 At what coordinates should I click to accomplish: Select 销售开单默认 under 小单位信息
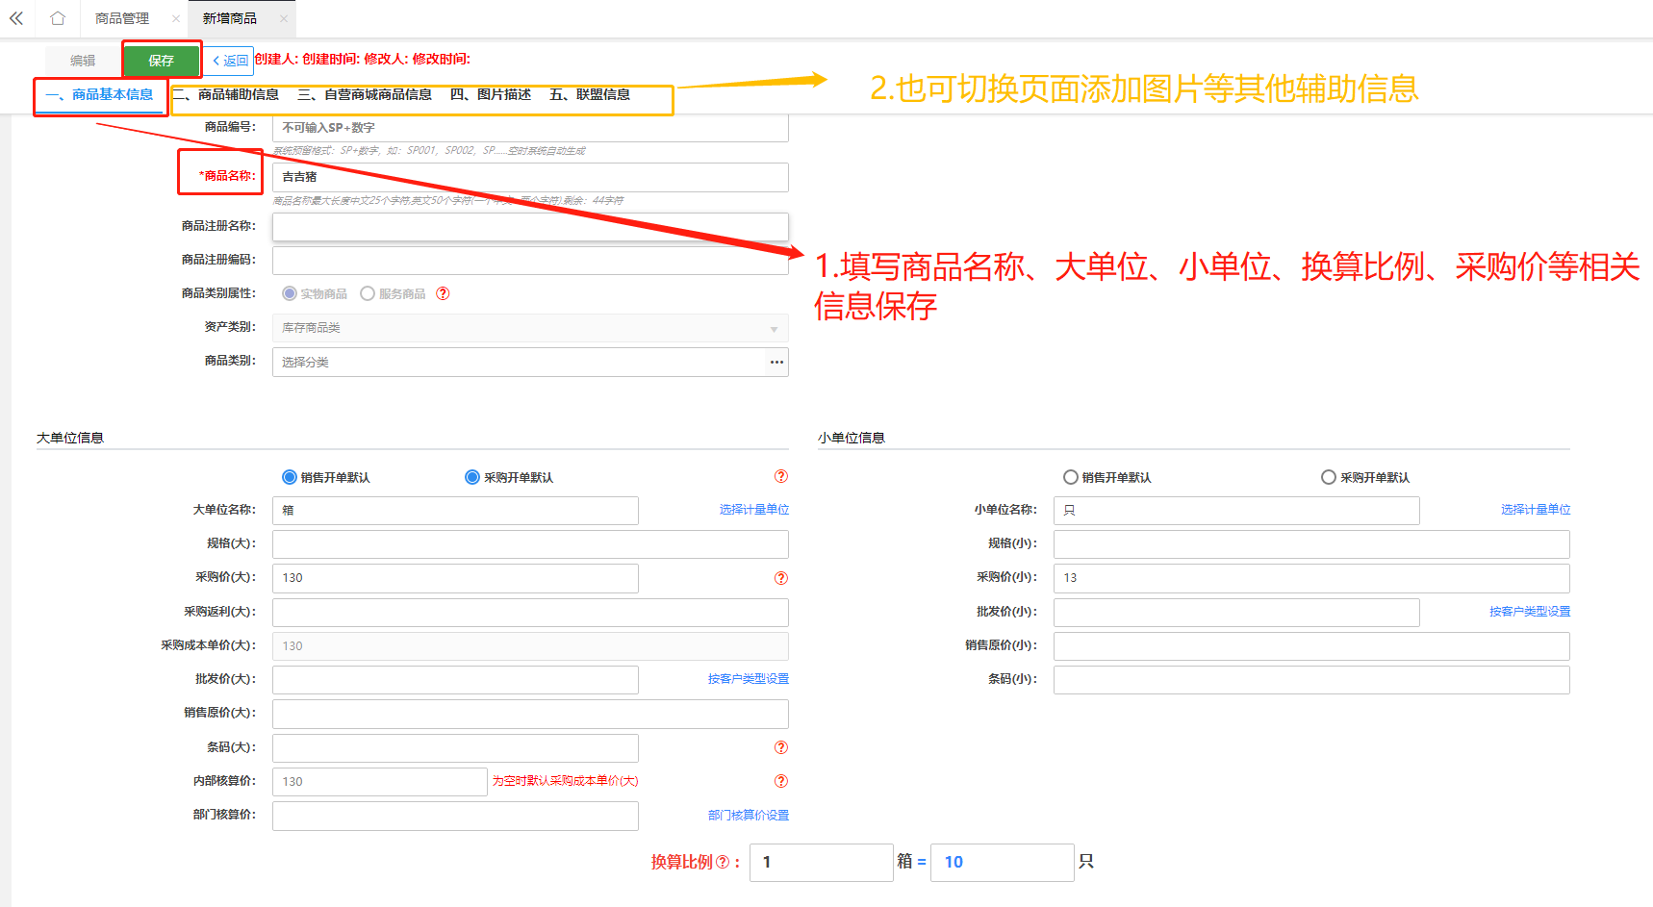tap(1070, 477)
